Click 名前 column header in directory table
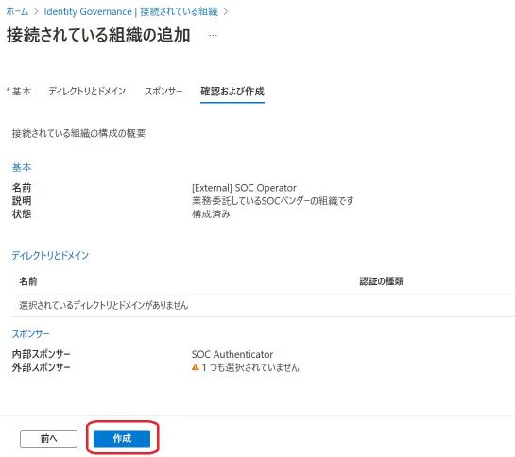Screen dimensions: 515x457 coord(28,281)
